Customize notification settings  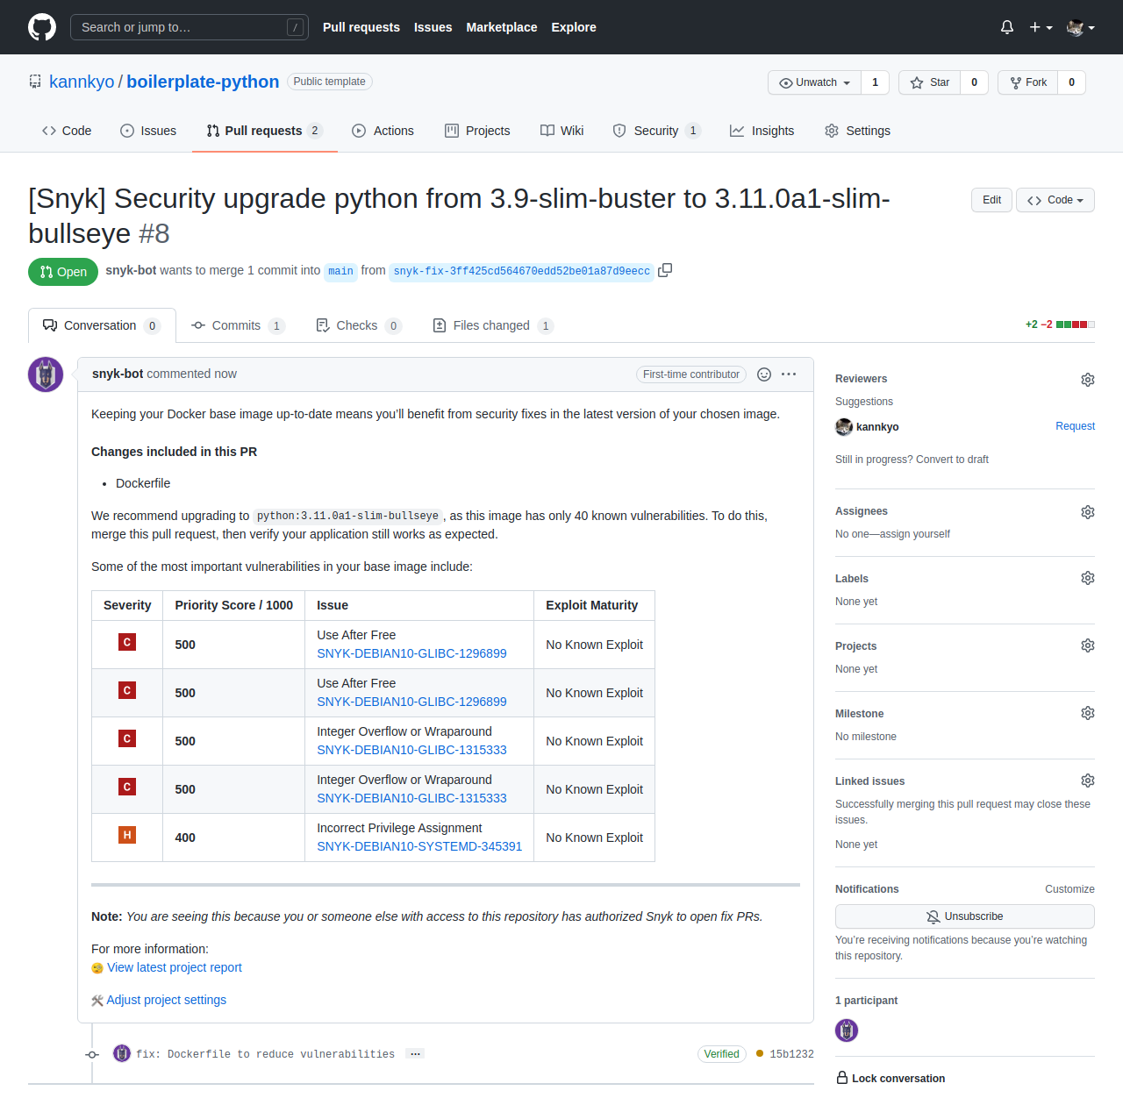tap(1069, 889)
